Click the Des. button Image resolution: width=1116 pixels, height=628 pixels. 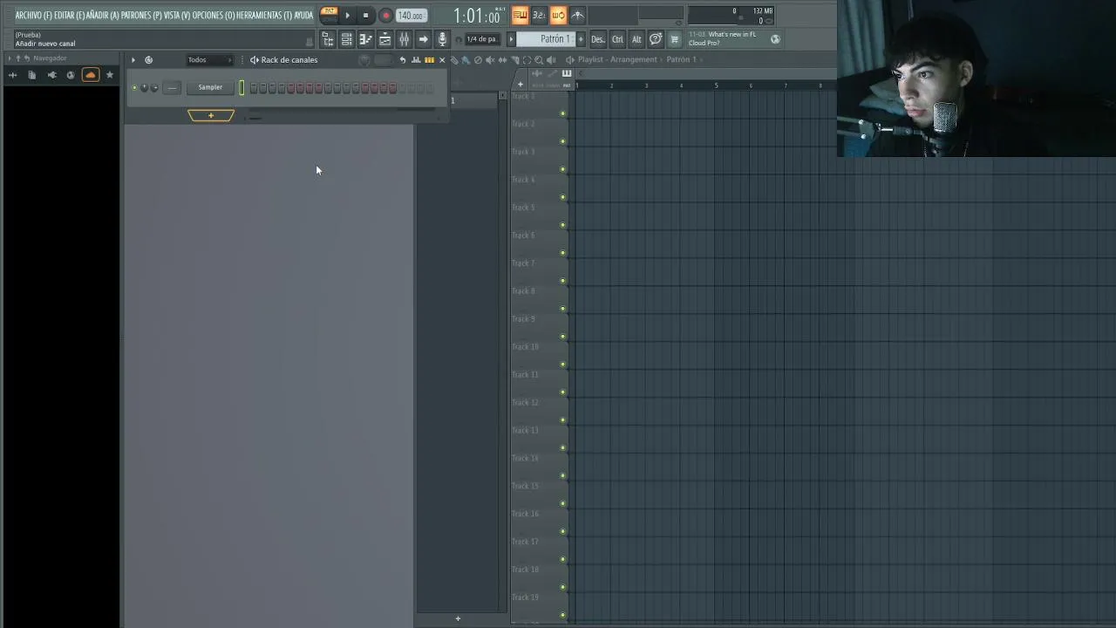click(597, 39)
